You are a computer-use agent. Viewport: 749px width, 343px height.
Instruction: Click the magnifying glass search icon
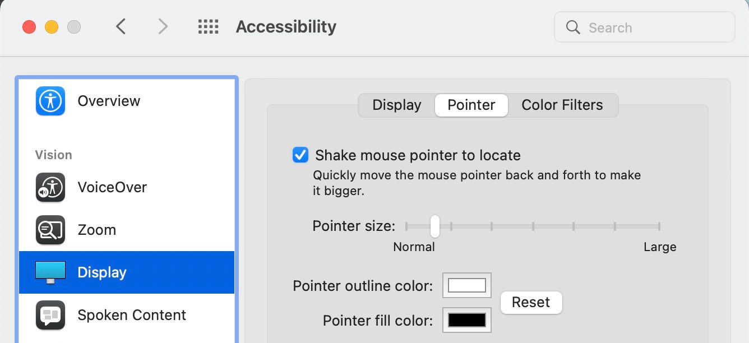tap(572, 27)
